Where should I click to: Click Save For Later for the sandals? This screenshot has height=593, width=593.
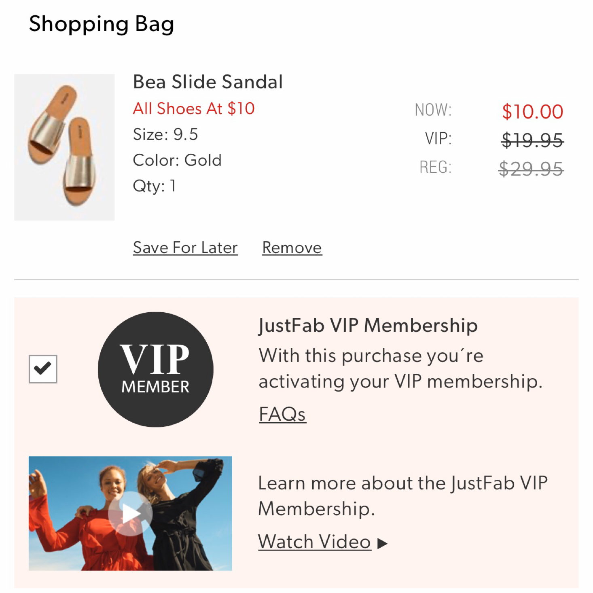[185, 247]
